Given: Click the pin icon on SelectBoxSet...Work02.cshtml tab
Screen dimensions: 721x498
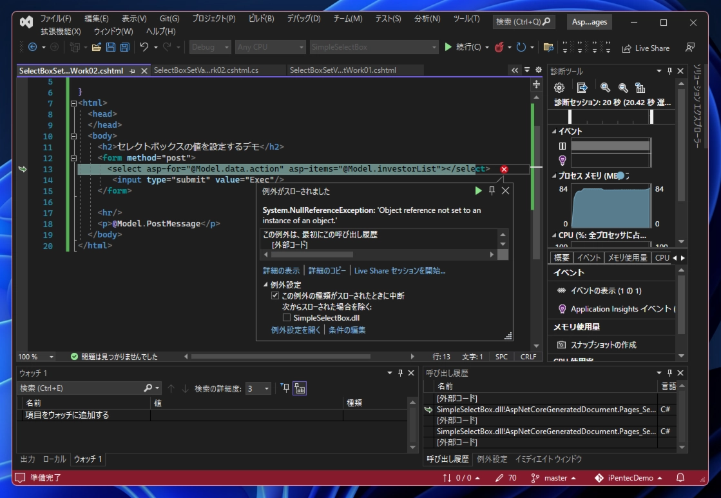Looking at the screenshot, I should click(x=133, y=71).
